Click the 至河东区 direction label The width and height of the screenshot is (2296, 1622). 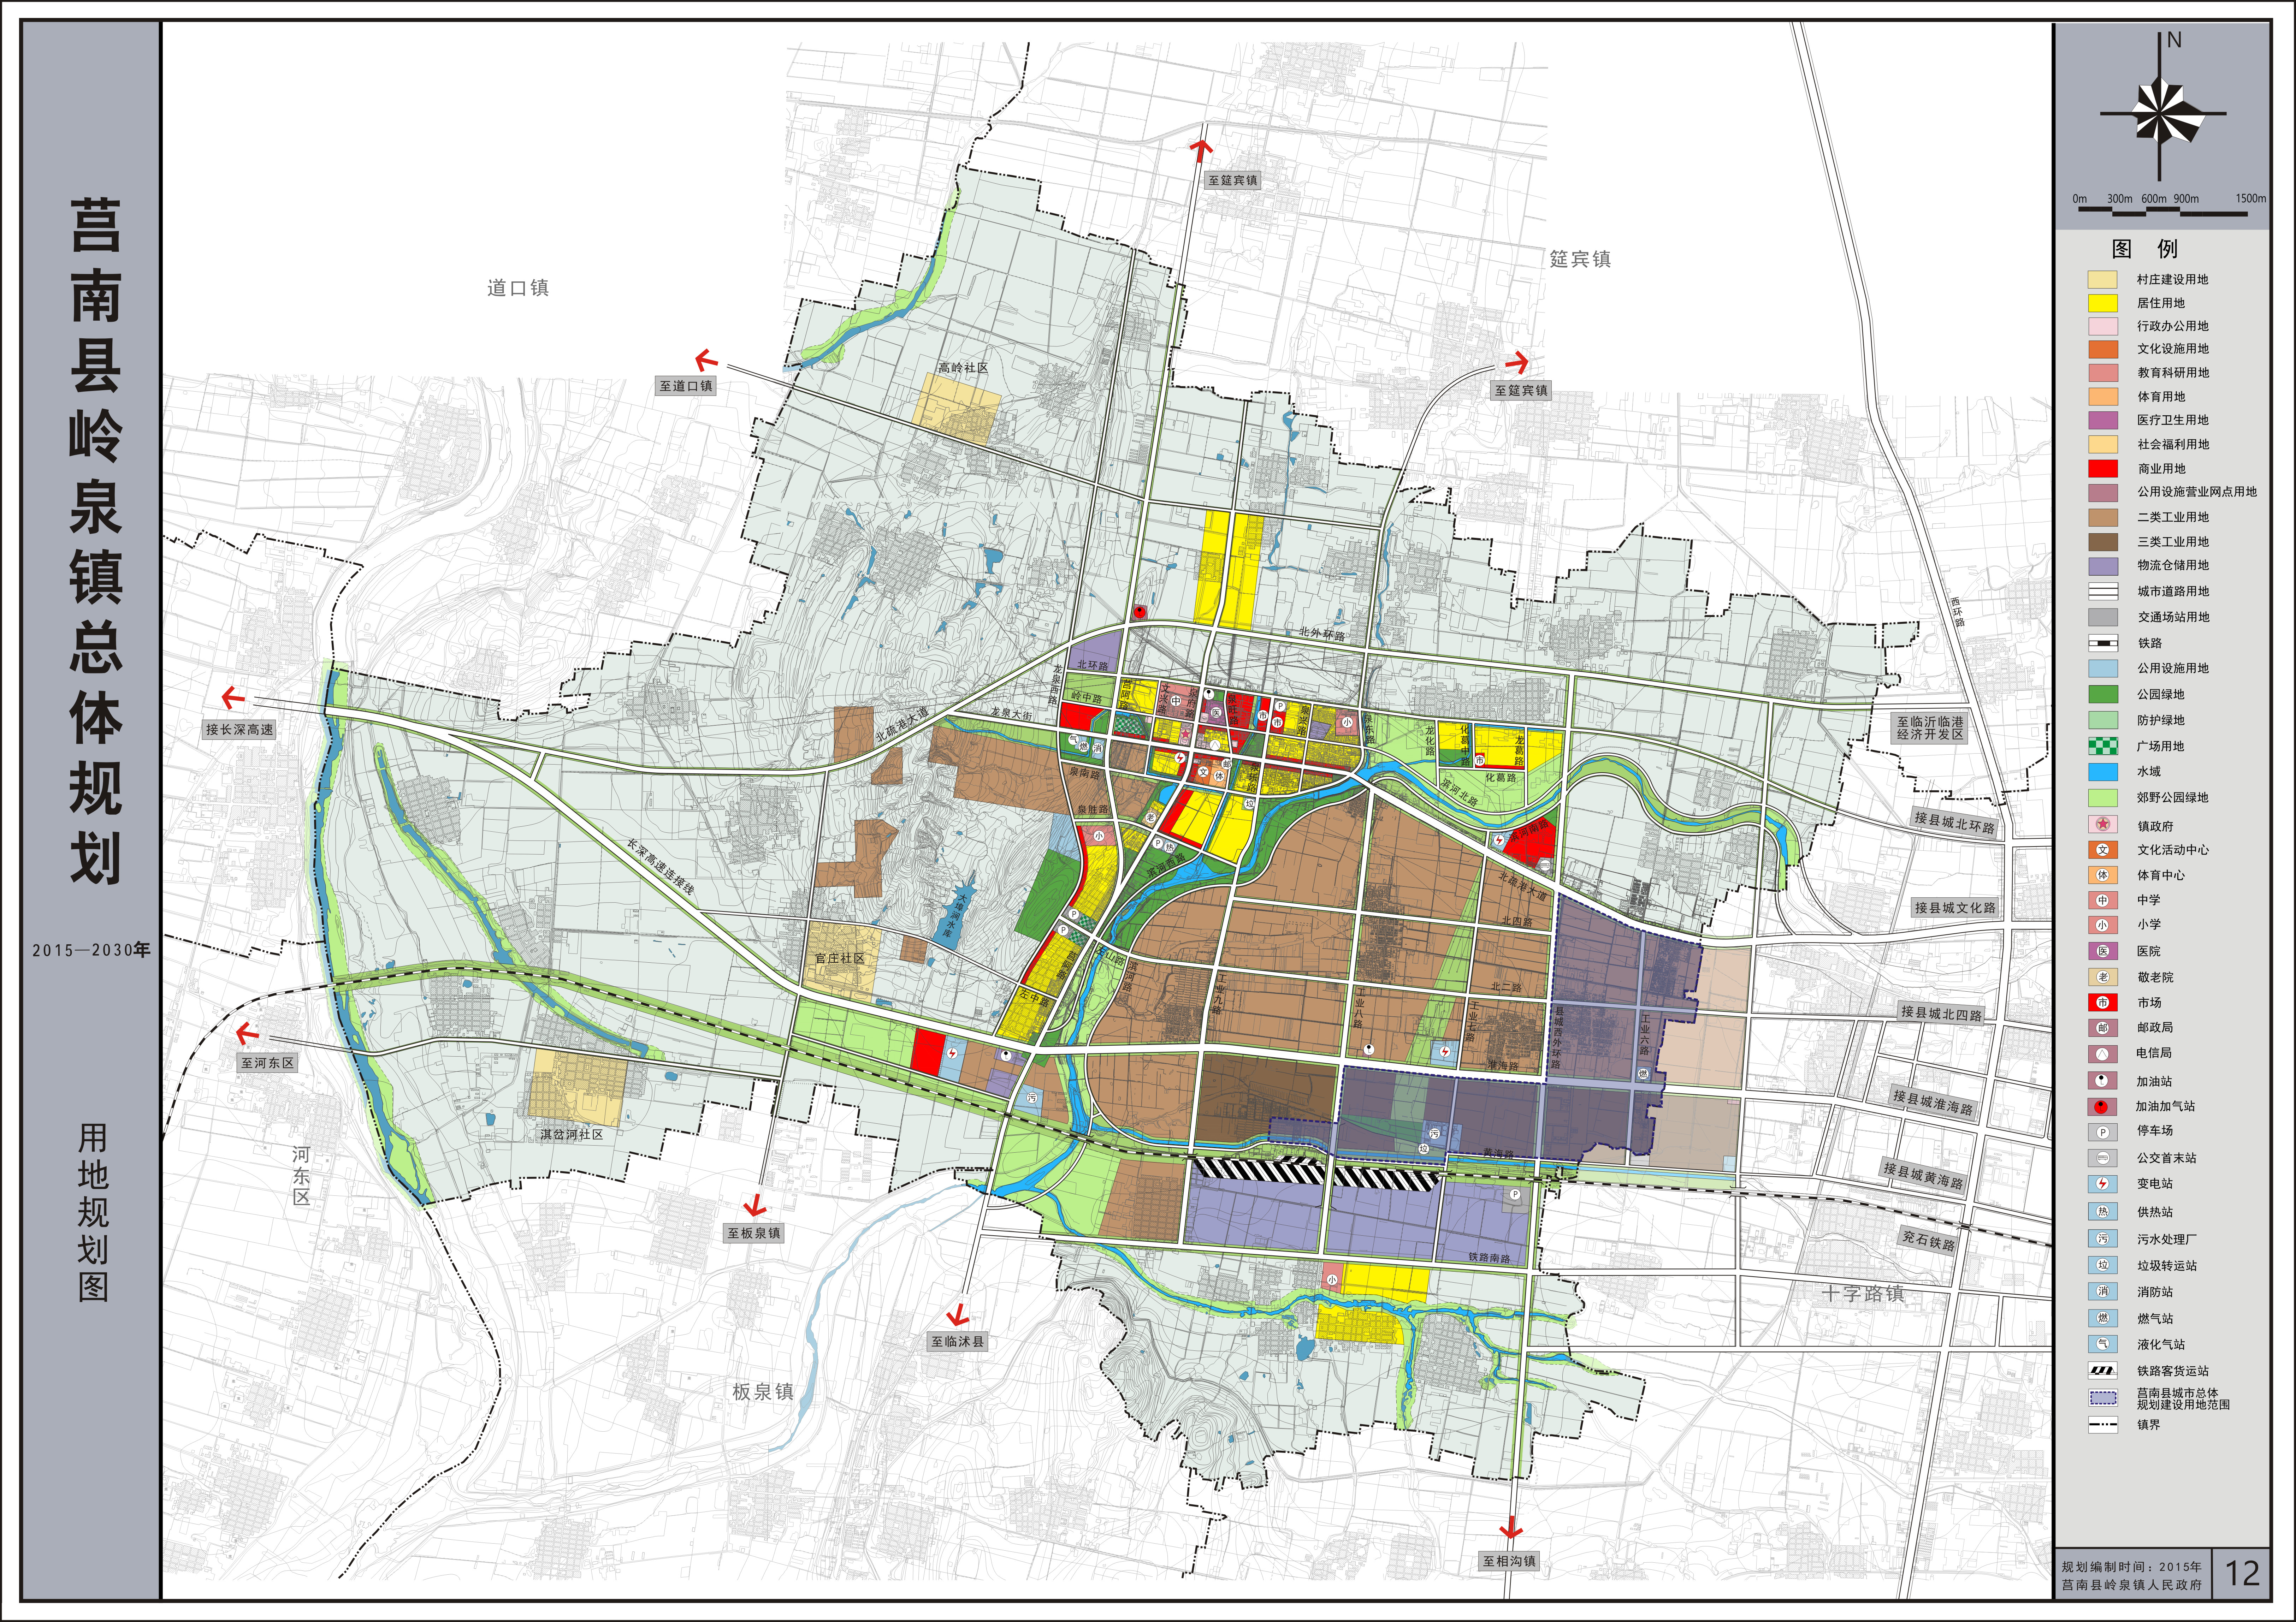[267, 1063]
